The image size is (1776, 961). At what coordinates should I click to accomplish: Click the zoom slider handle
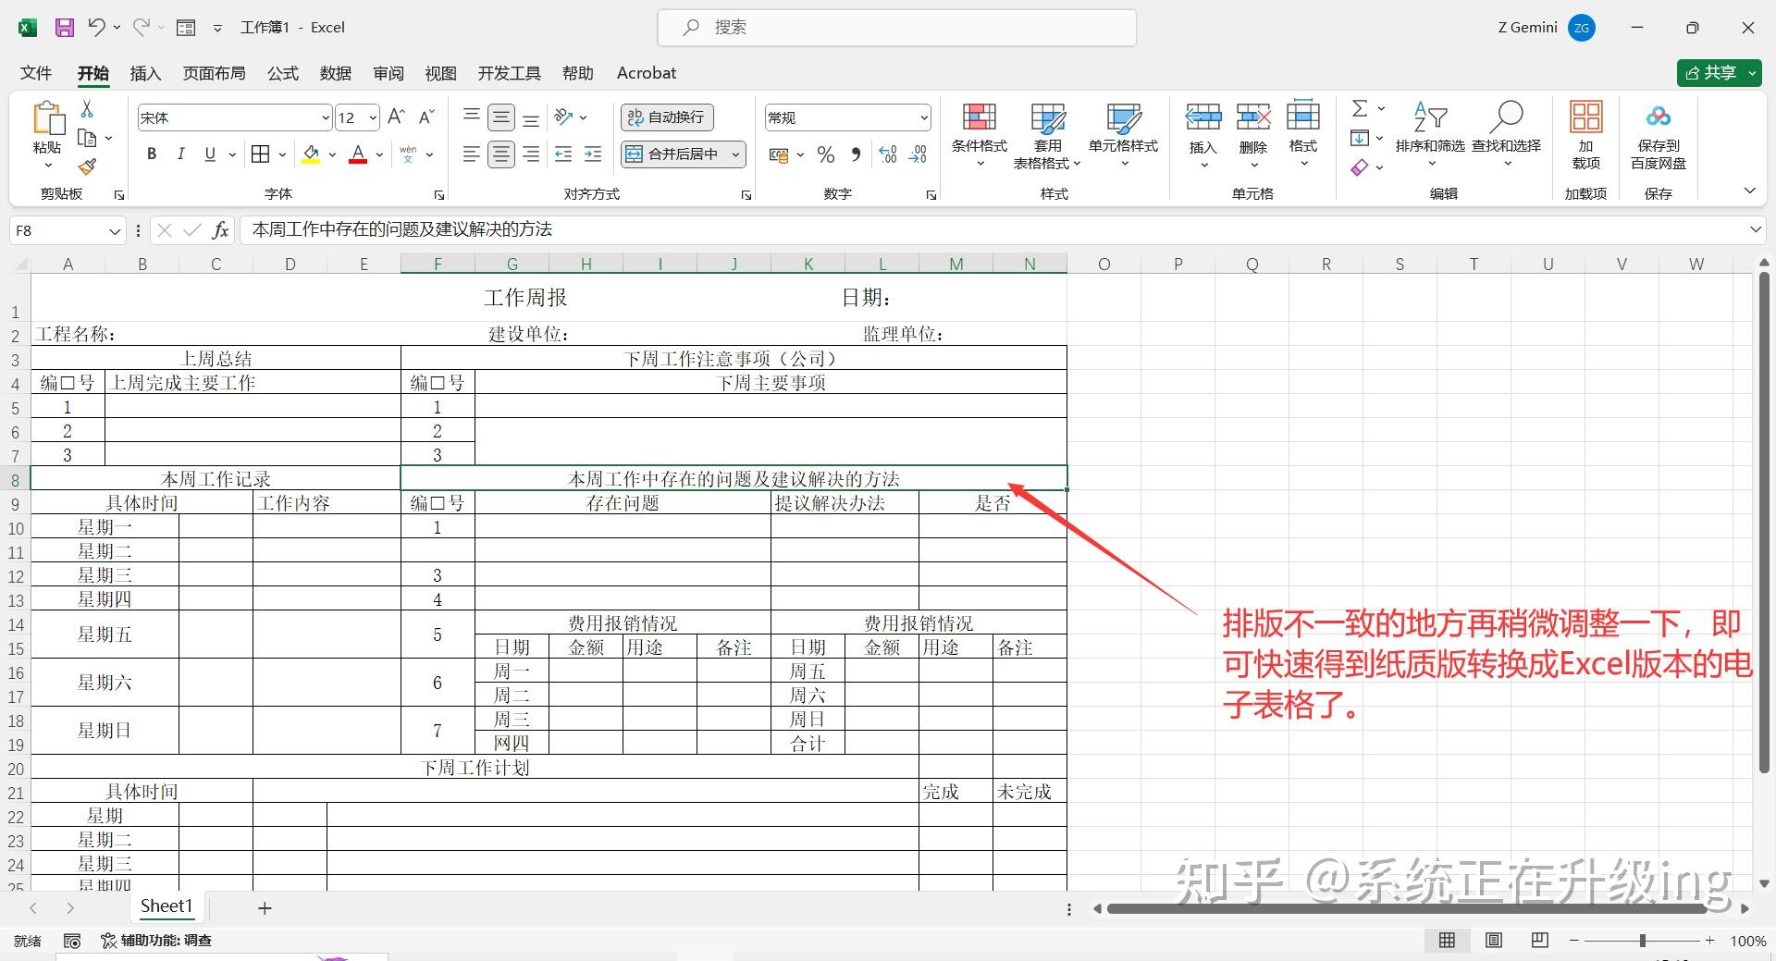[1643, 941]
